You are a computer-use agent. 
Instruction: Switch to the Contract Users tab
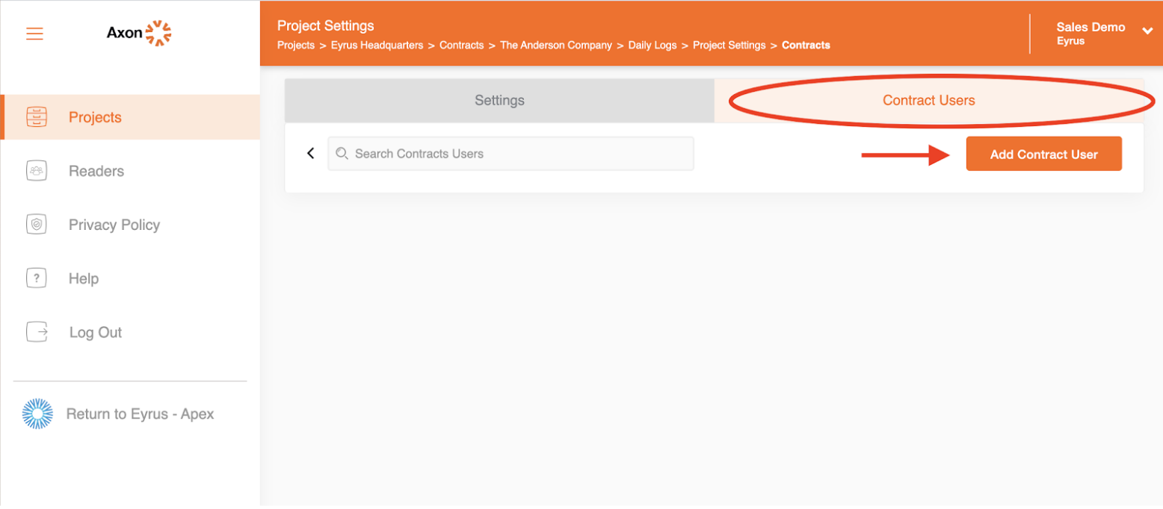point(929,100)
